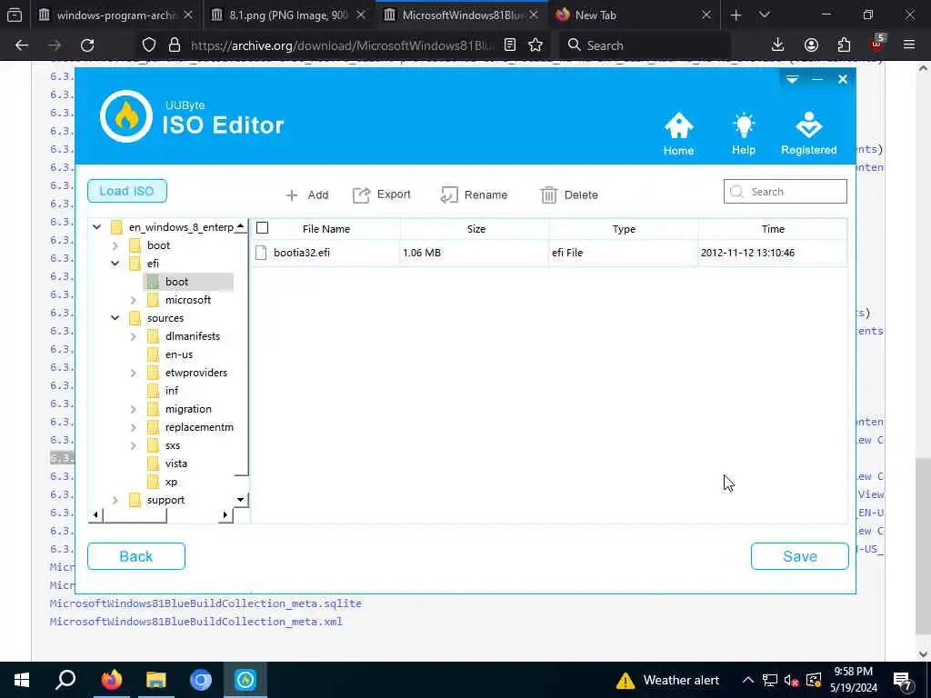Open the Firefox application menu
This screenshot has width=931, height=698.
pyautogui.click(x=909, y=45)
